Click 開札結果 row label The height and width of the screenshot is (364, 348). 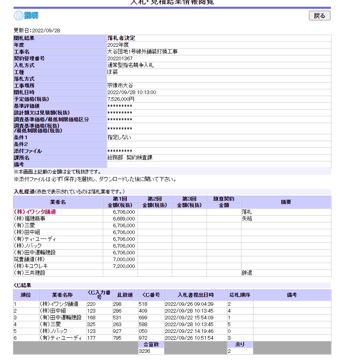(24, 38)
